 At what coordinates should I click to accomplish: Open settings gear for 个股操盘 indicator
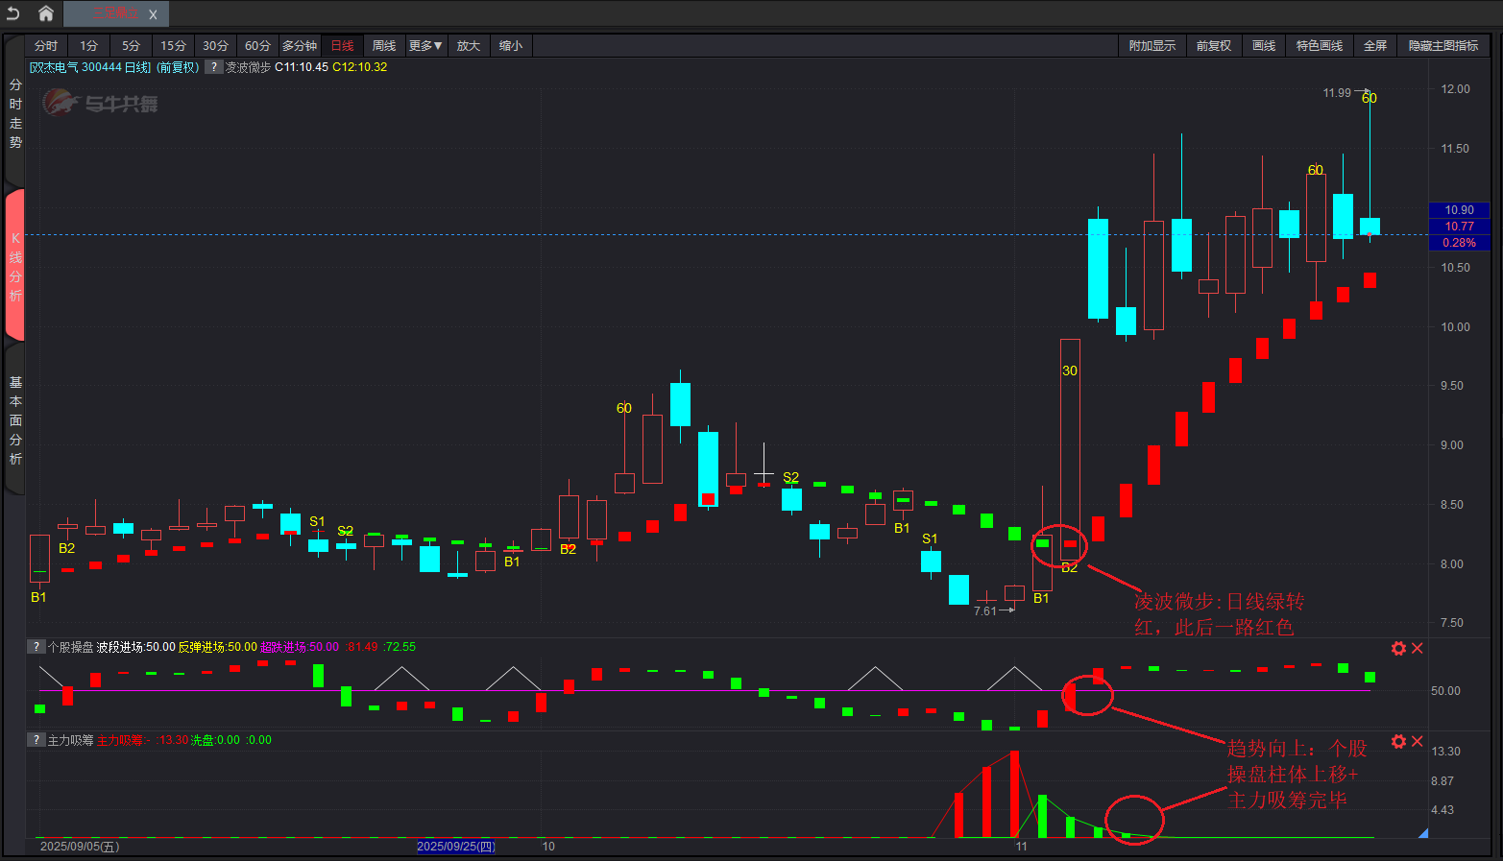coord(1398,649)
